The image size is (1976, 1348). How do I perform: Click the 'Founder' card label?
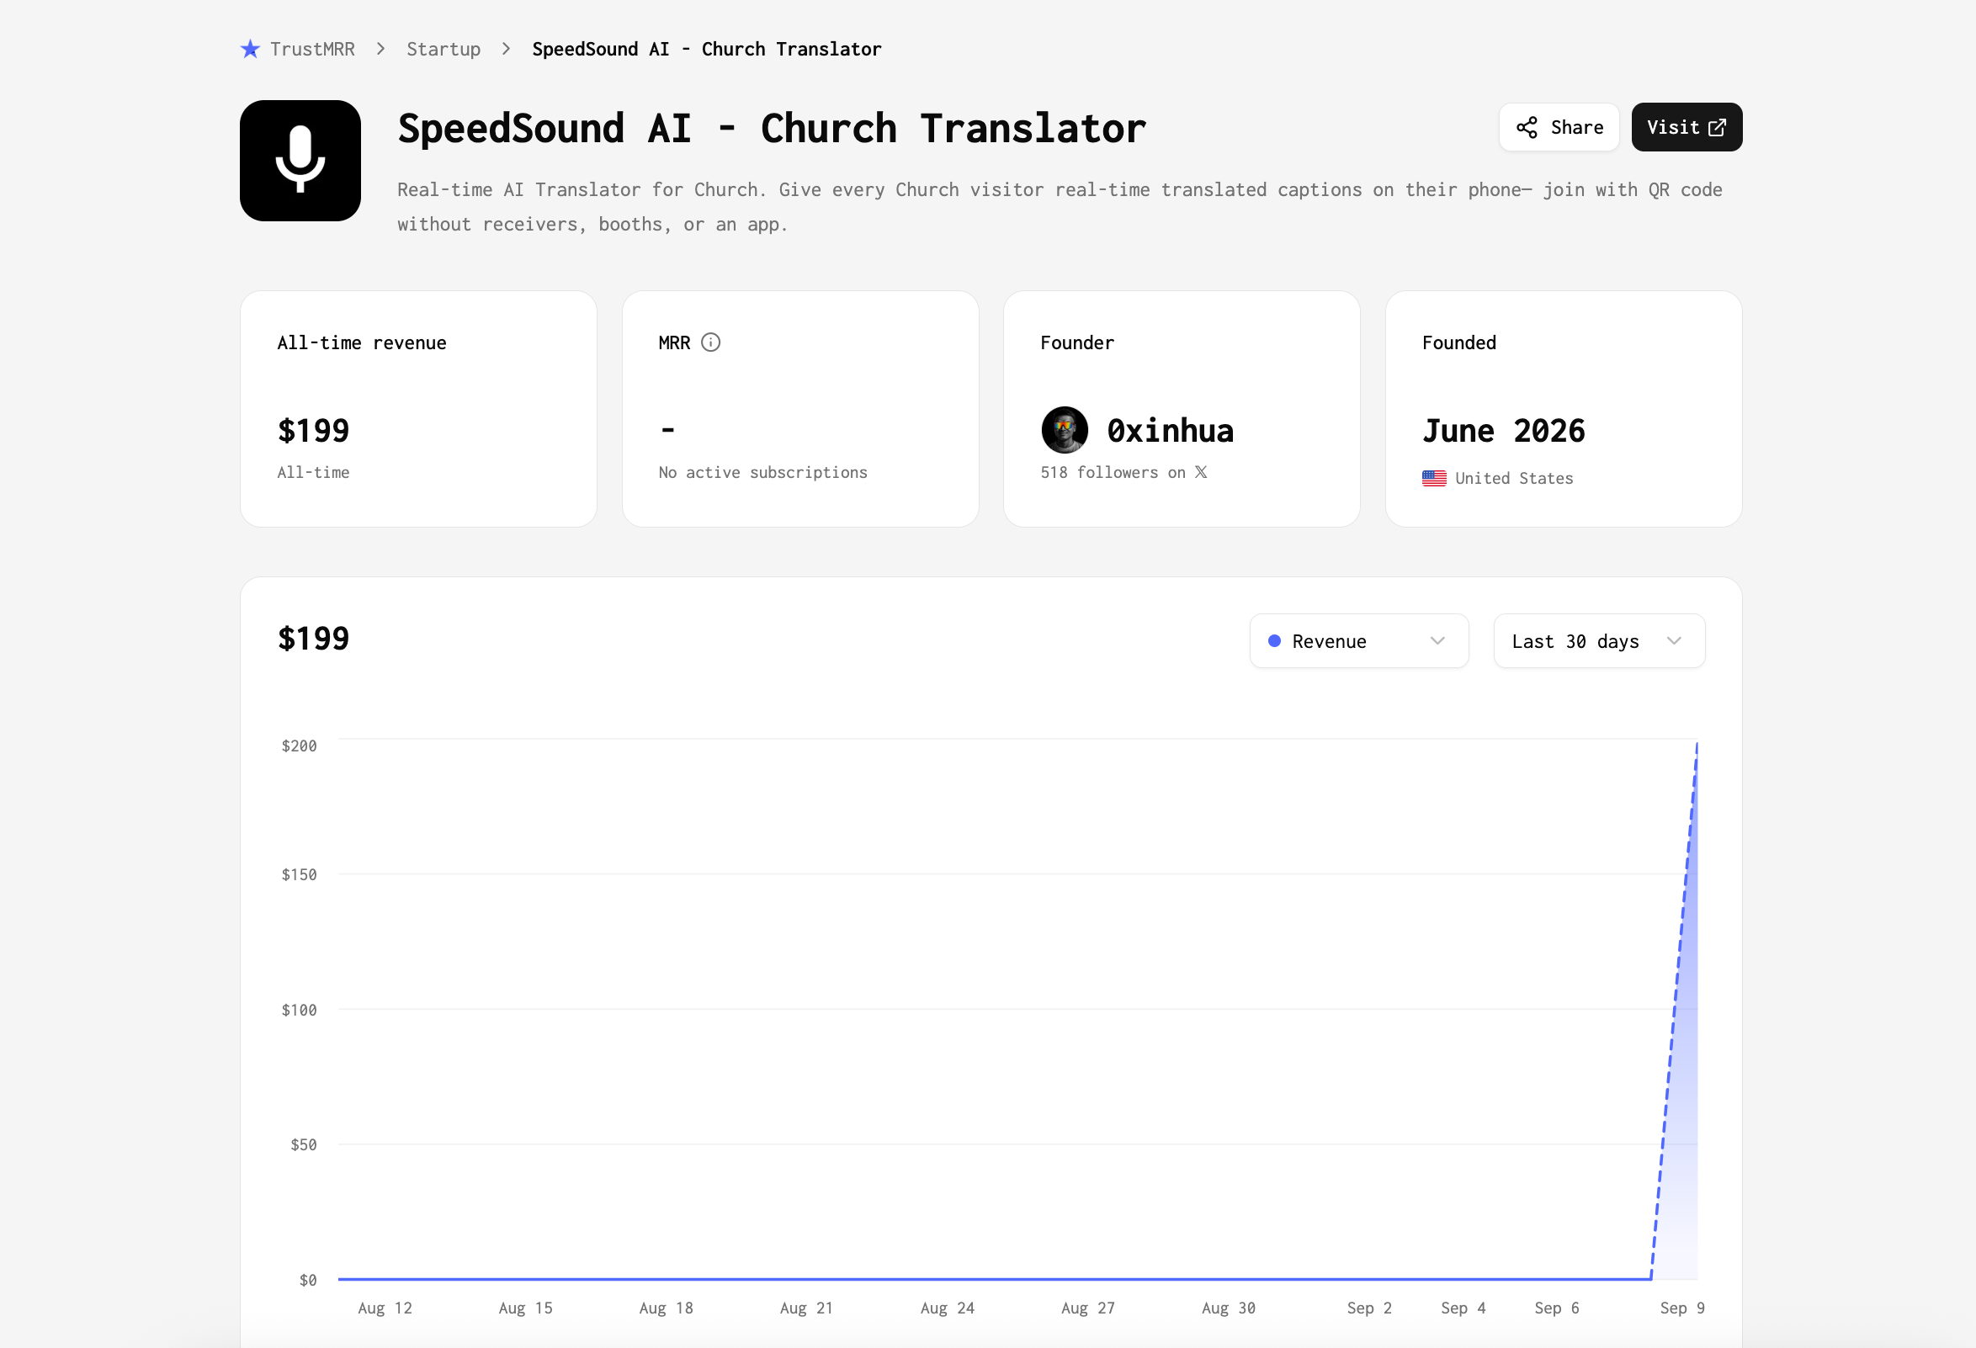point(1076,342)
